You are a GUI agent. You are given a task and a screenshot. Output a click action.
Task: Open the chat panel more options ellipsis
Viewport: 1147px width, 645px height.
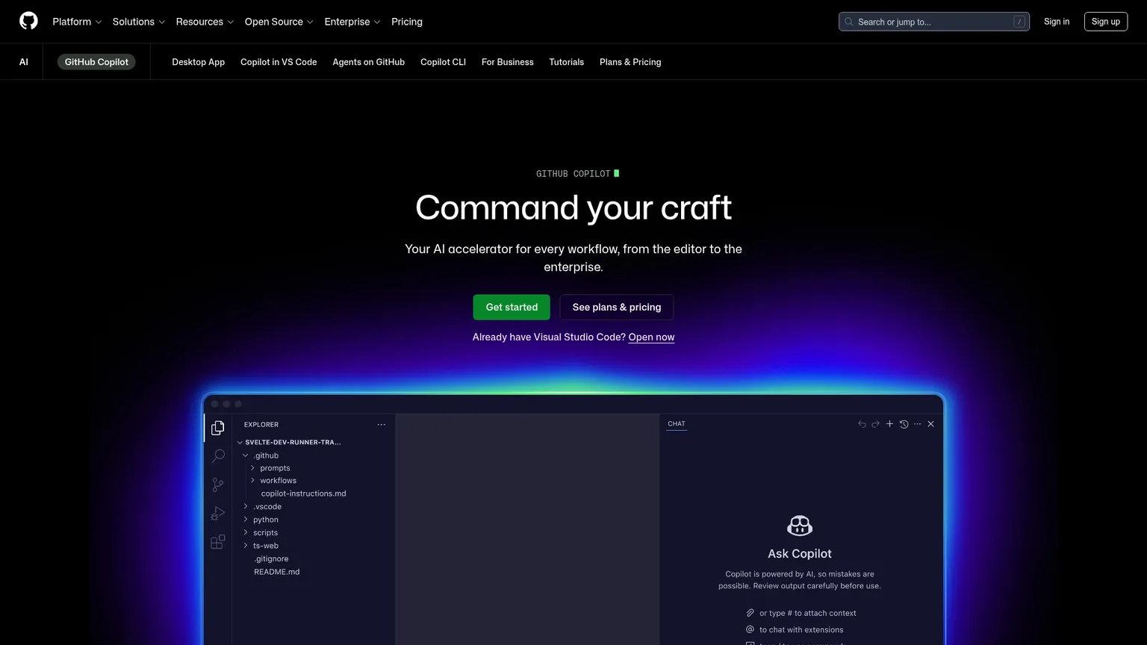tap(917, 424)
